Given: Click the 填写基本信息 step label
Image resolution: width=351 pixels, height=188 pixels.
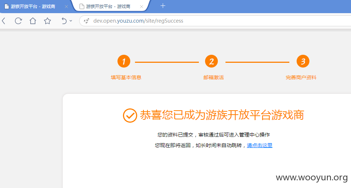Looking at the screenshot, I should (x=126, y=77).
